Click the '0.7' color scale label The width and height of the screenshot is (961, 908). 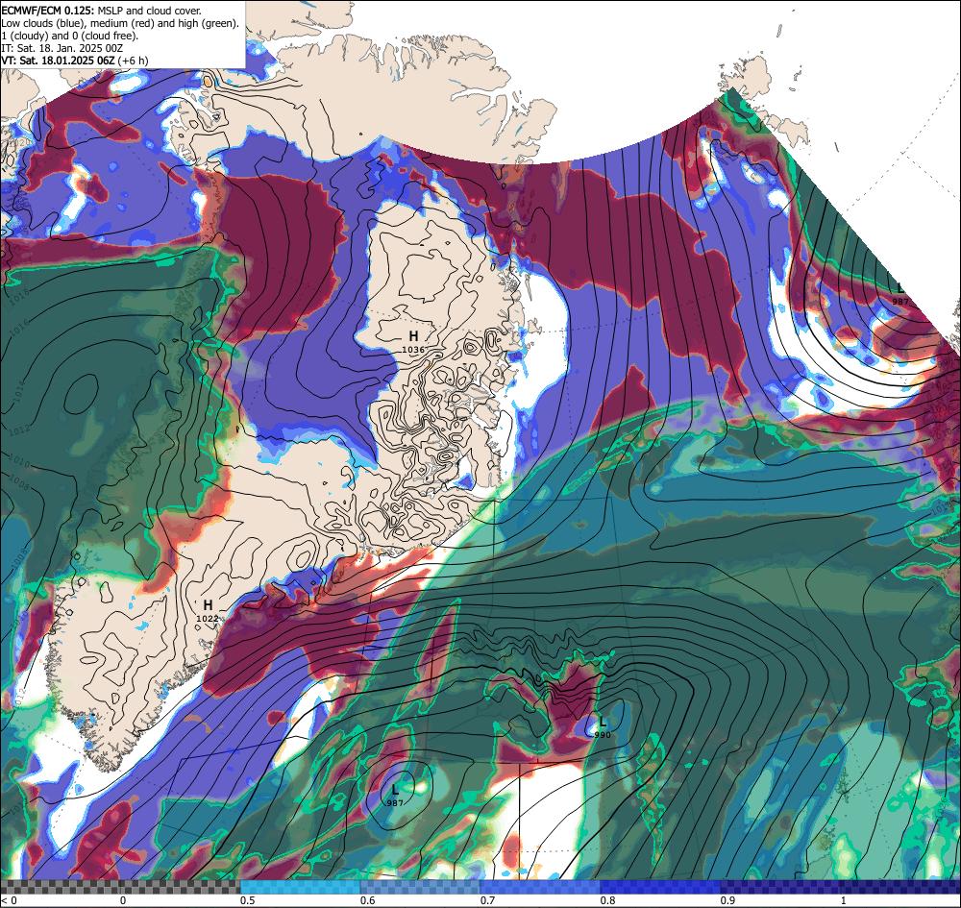tap(488, 900)
